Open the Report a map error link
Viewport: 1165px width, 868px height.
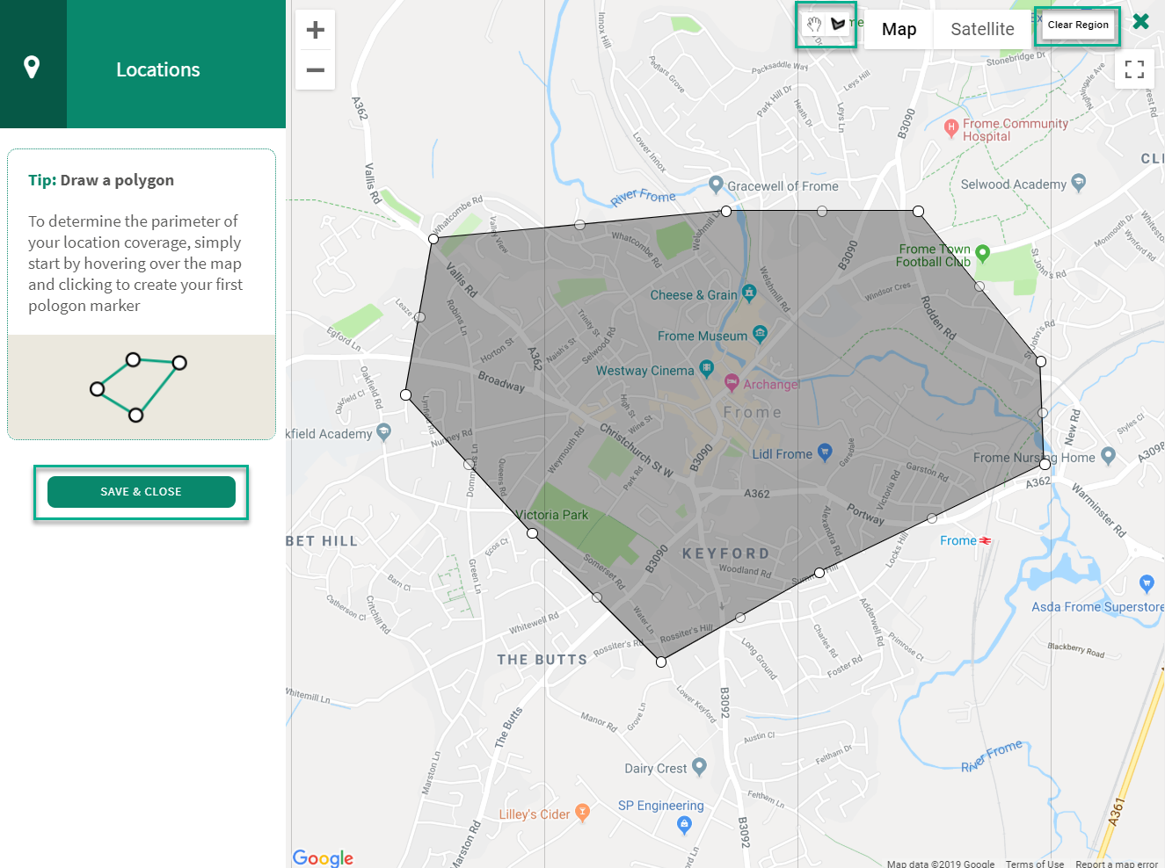(x=1117, y=864)
